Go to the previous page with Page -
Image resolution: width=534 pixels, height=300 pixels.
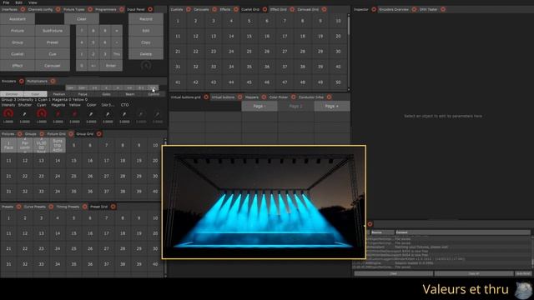coord(259,106)
